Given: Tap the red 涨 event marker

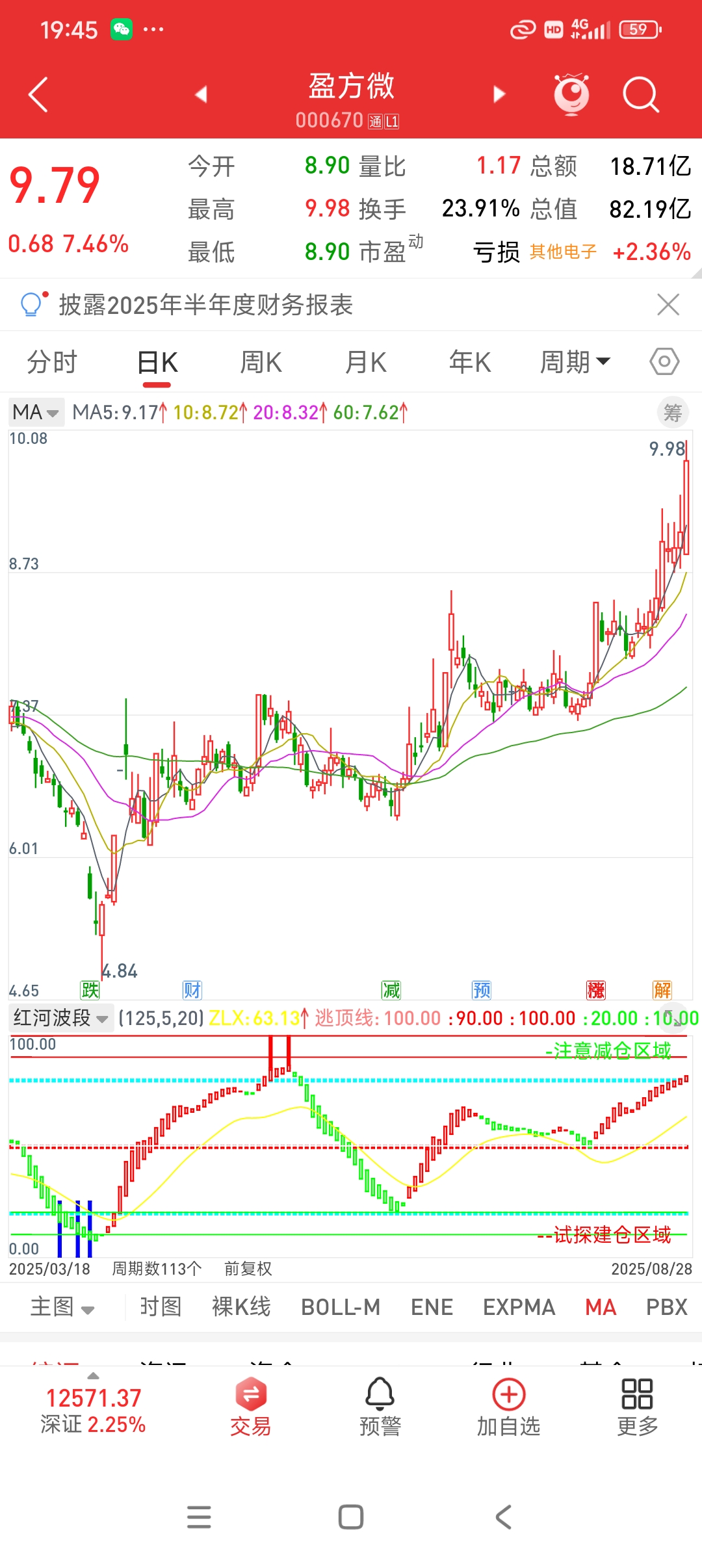Looking at the screenshot, I should point(596,990).
